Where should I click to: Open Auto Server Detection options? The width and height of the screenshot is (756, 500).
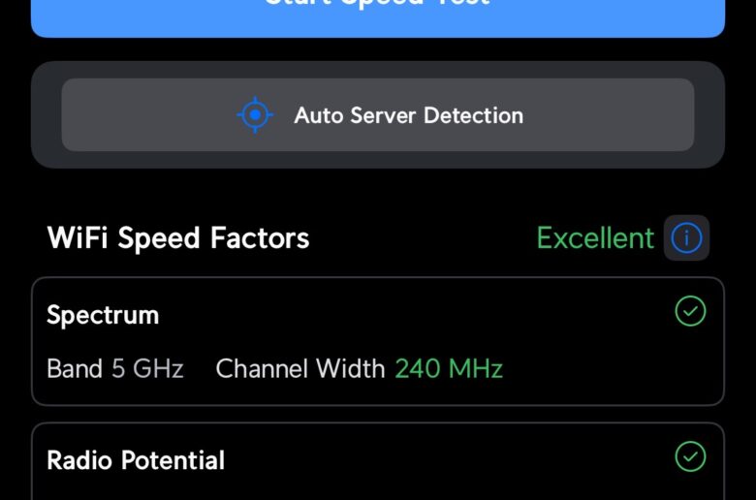pyautogui.click(x=378, y=114)
